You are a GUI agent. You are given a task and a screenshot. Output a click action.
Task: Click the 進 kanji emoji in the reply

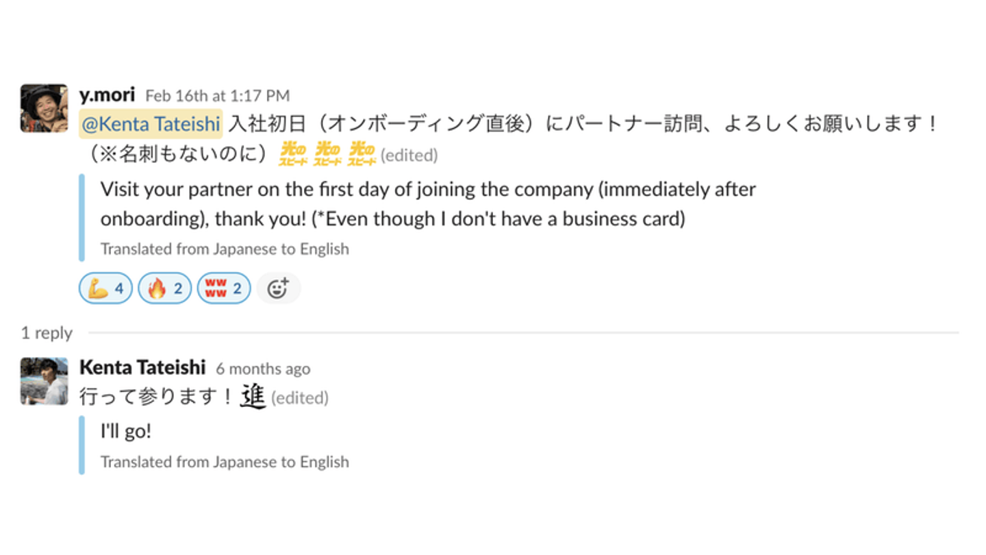coord(253,397)
